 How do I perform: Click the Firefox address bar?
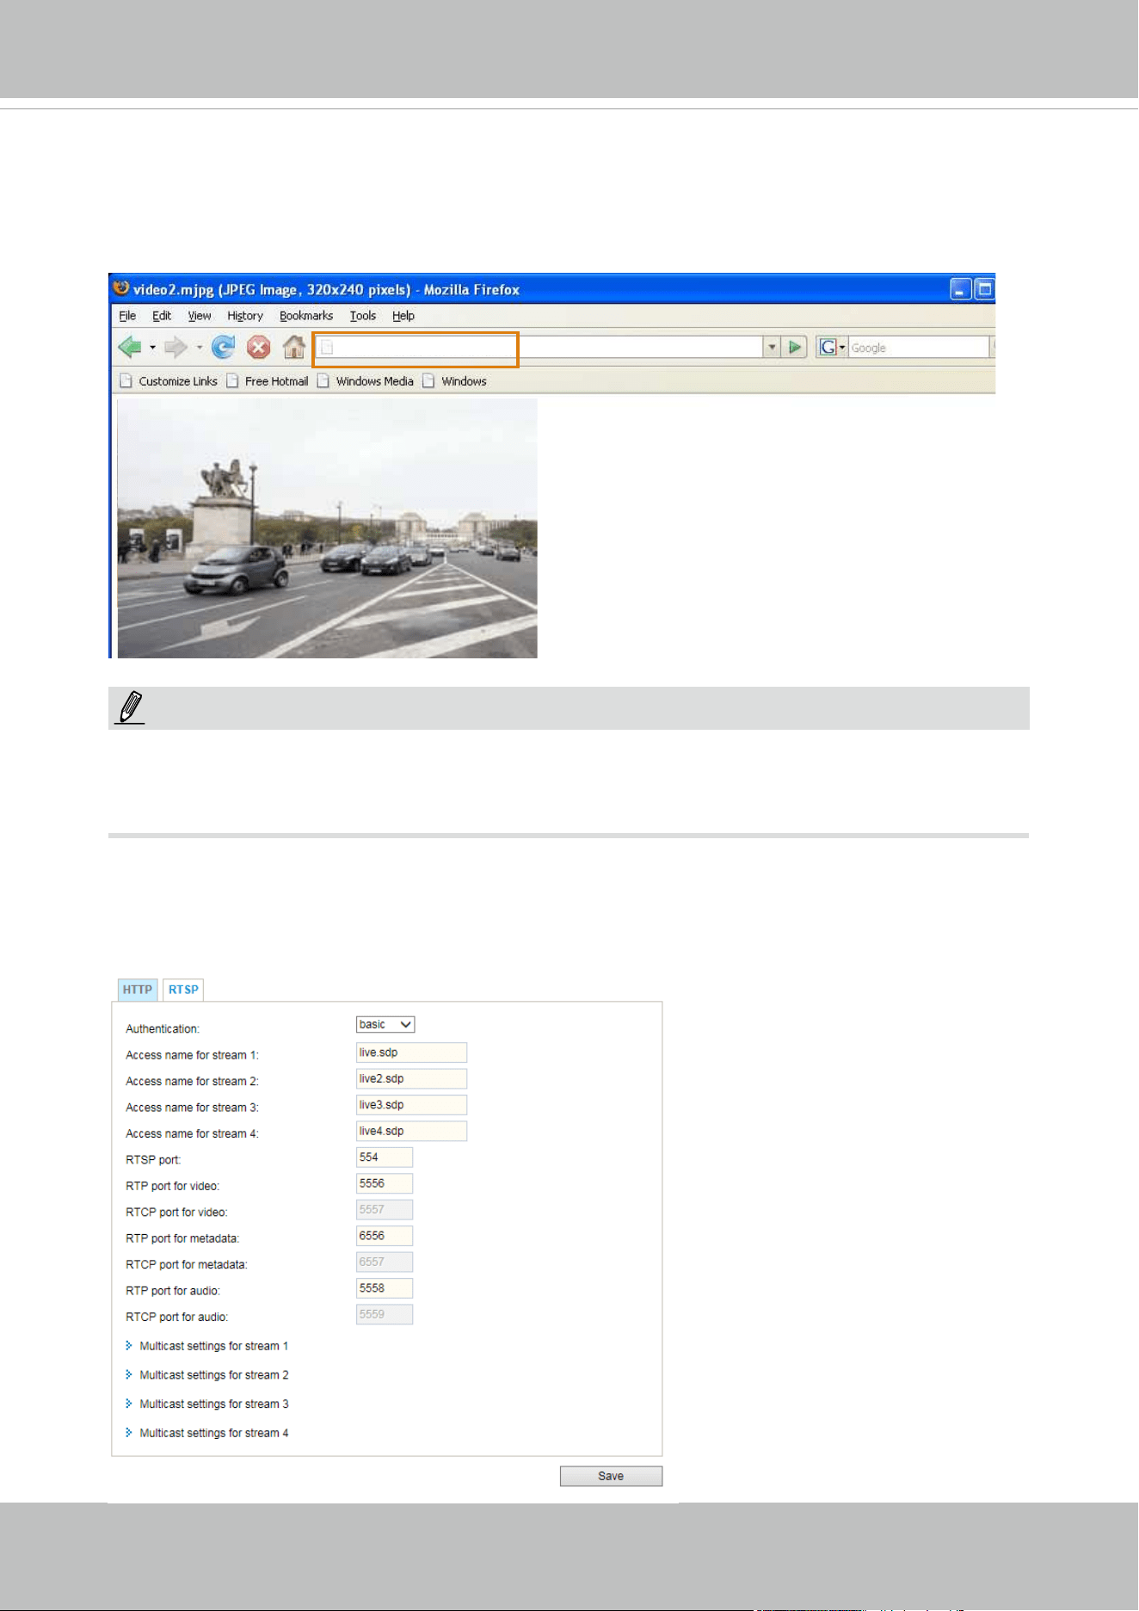[x=539, y=348]
